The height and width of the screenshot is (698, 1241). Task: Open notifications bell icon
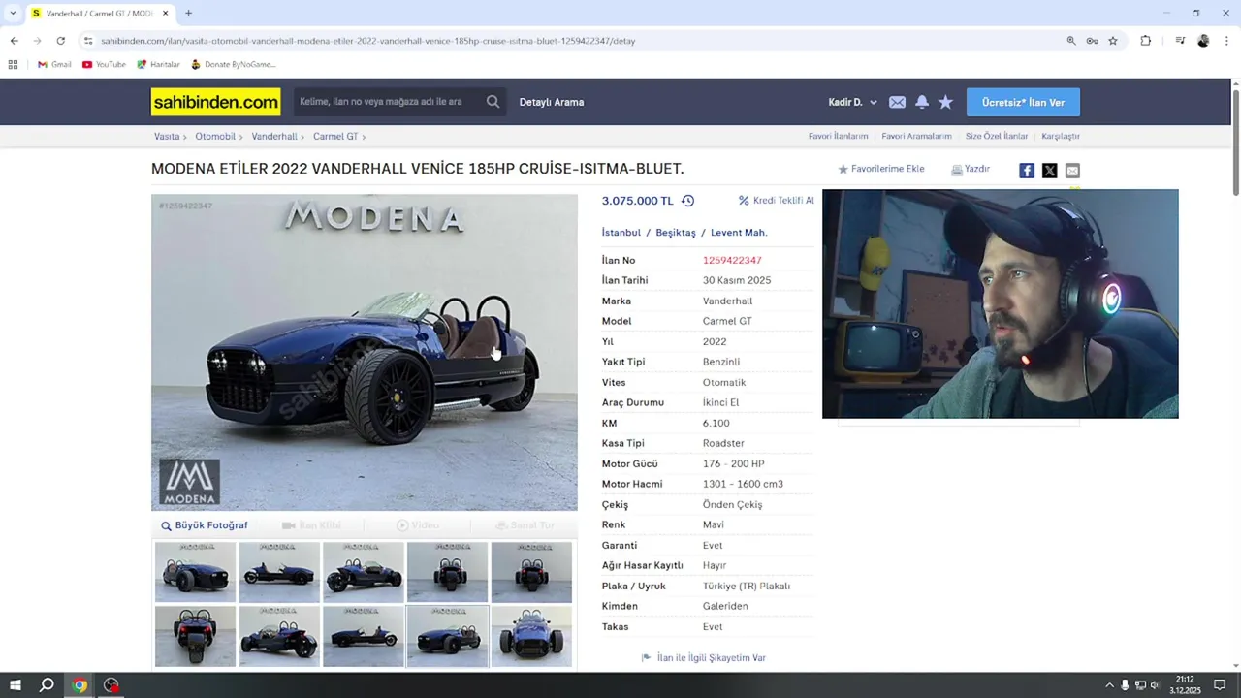tap(921, 102)
